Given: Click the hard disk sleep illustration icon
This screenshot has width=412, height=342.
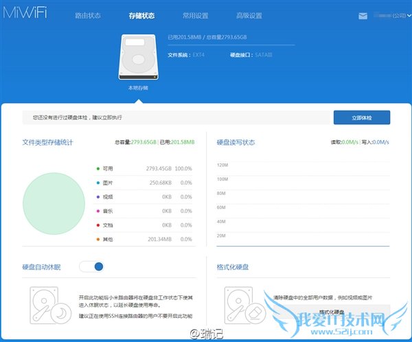Looking at the screenshot, I should 50,305.
